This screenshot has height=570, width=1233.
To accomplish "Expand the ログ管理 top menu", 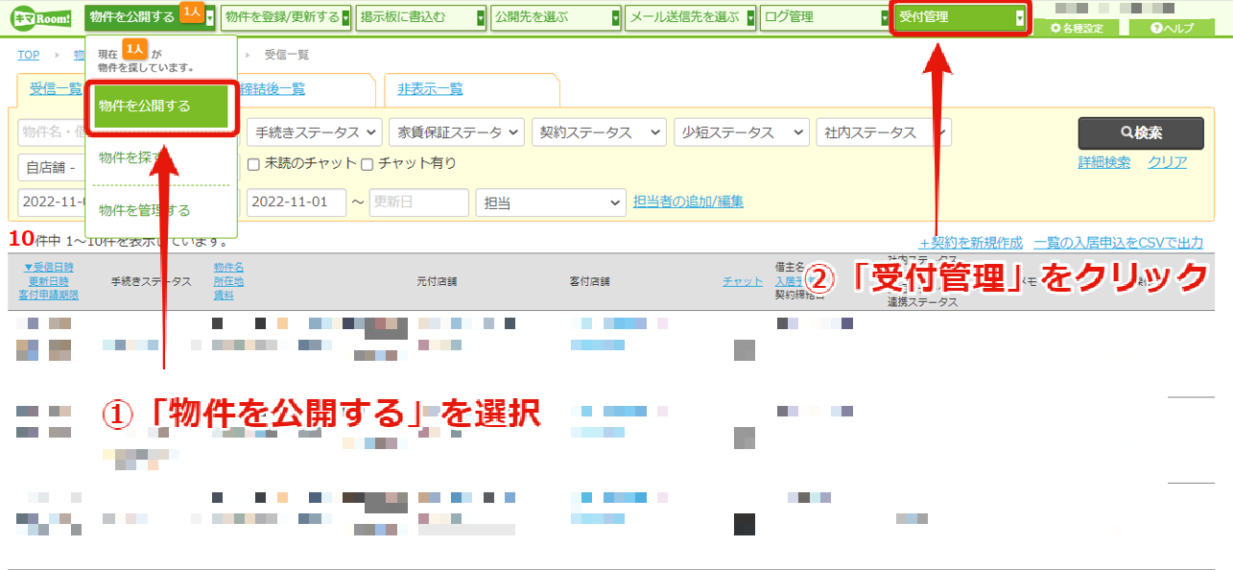I will coord(824,17).
